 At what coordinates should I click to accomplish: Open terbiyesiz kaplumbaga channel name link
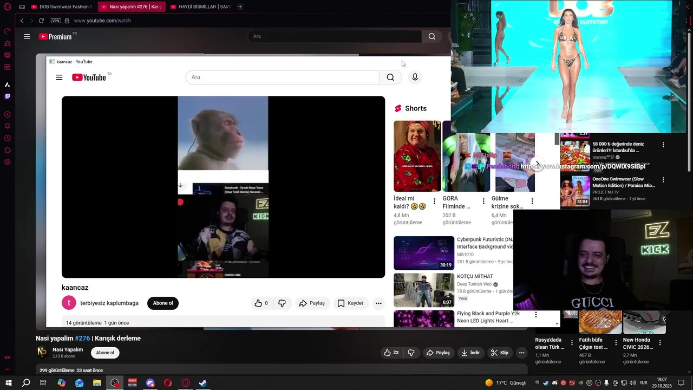[109, 303]
